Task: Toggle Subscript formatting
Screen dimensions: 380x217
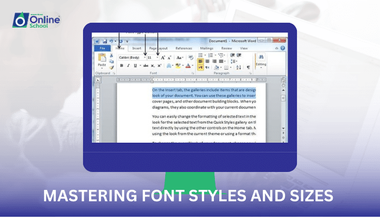Action: (153, 66)
